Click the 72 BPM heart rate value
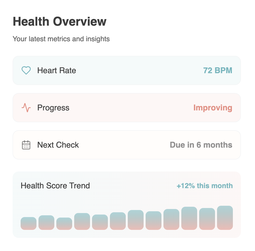The height and width of the screenshot is (251, 255). click(x=218, y=71)
